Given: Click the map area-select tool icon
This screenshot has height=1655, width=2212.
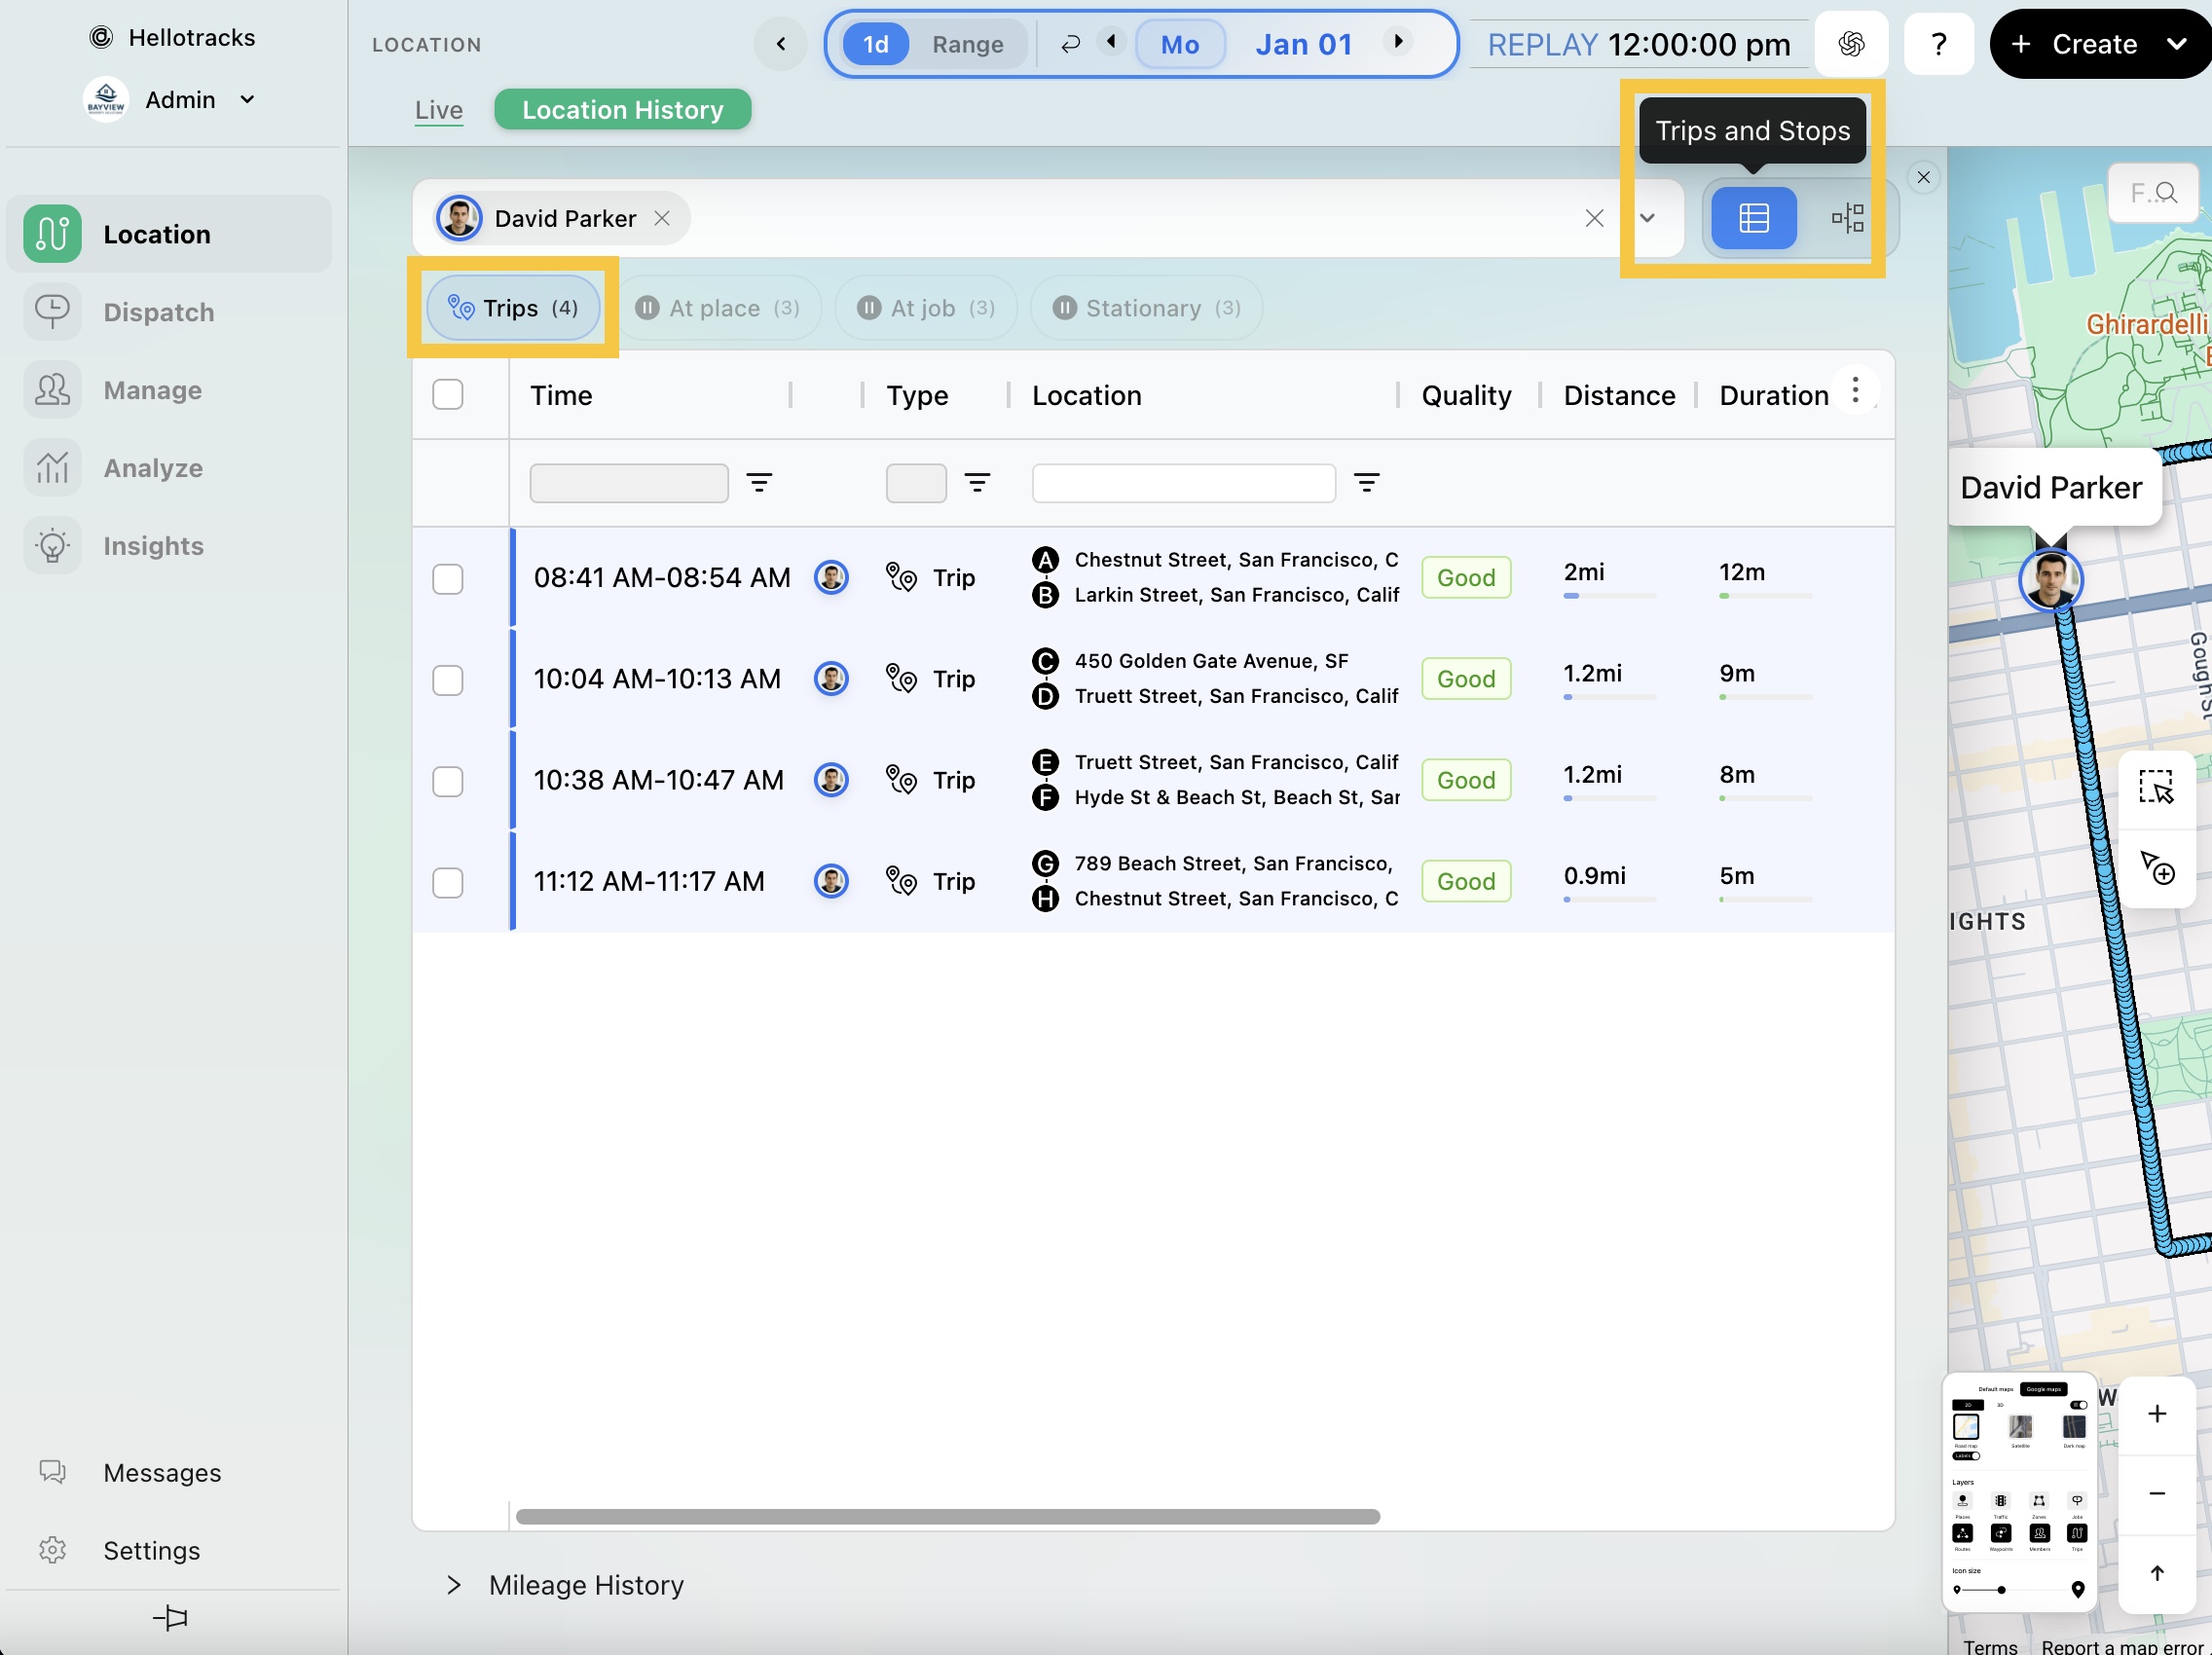Looking at the screenshot, I should pos(2156,787).
